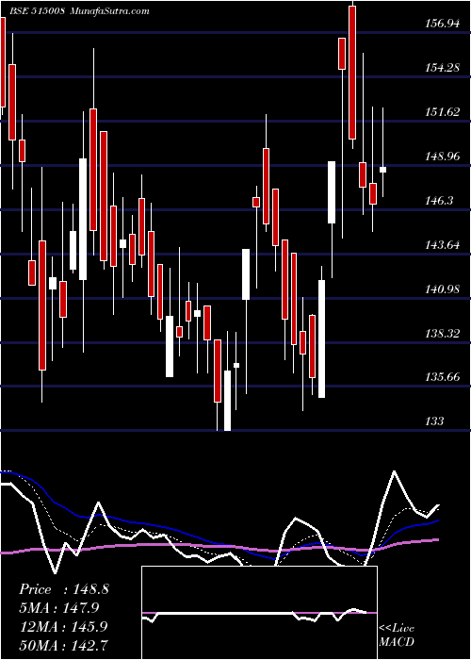
Task: Click the 'Price : 148.8' readout
Action: pyautogui.click(x=64, y=589)
